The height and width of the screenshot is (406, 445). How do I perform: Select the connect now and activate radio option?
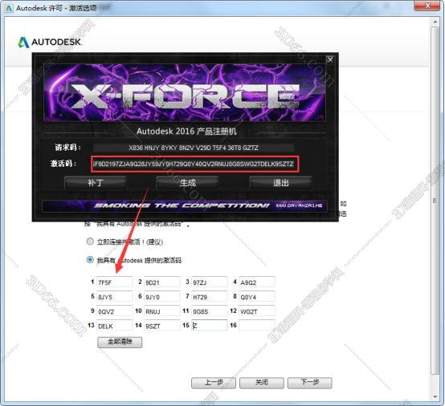point(90,242)
